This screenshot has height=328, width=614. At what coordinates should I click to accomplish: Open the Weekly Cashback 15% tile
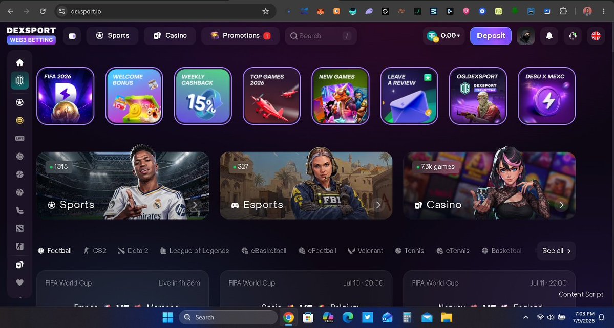point(203,96)
